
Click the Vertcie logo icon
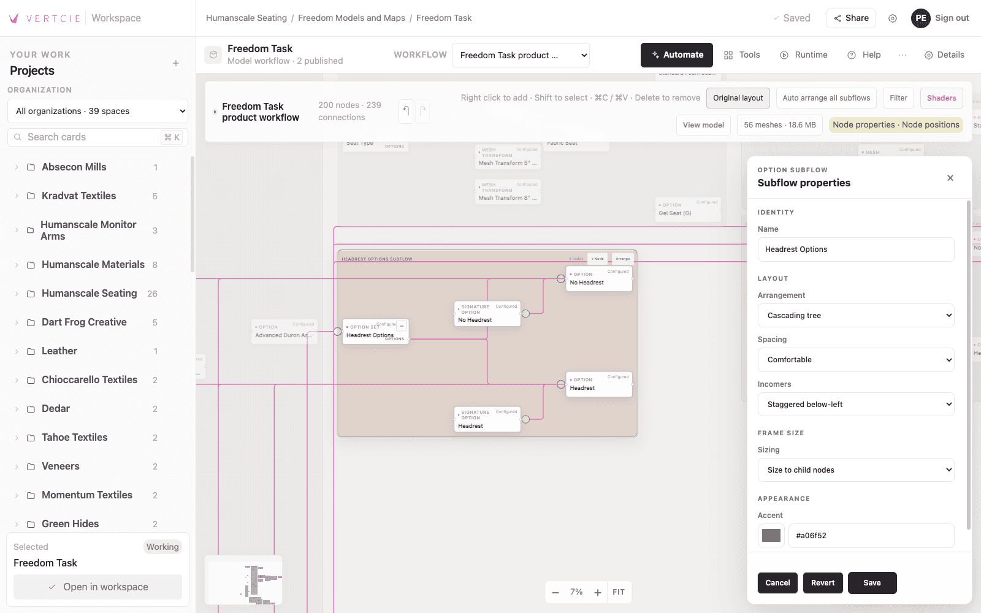(x=14, y=18)
